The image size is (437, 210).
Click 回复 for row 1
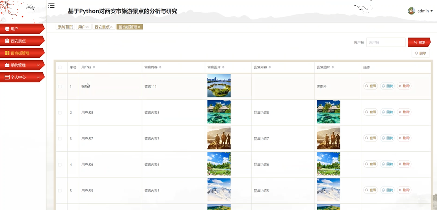pos(387,86)
